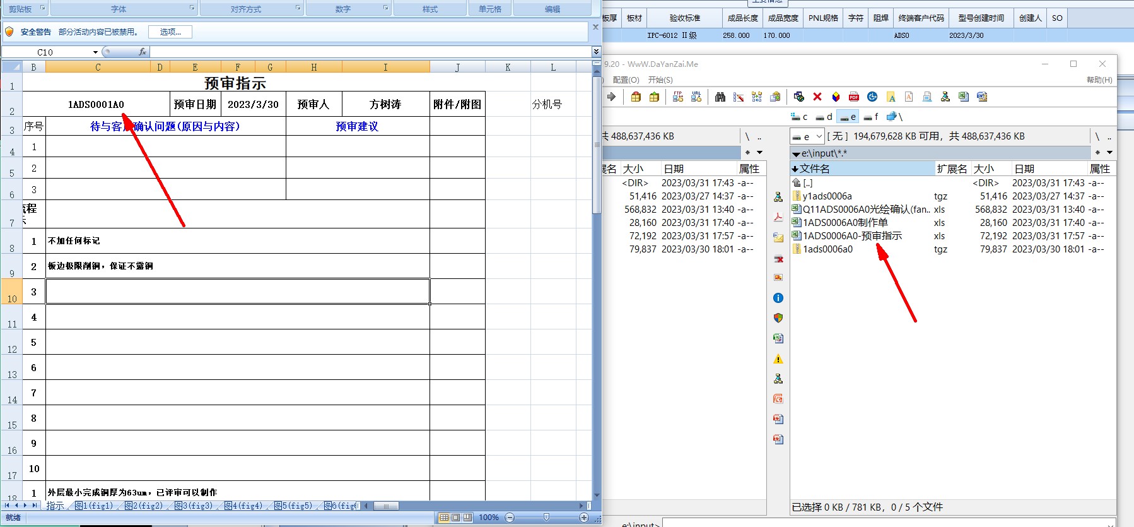Select file y1ads0006a in right panel
This screenshot has height=527, width=1134.
pyautogui.click(x=827, y=196)
